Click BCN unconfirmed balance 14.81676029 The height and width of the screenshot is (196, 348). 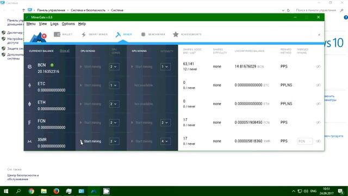pyautogui.click(x=245, y=66)
